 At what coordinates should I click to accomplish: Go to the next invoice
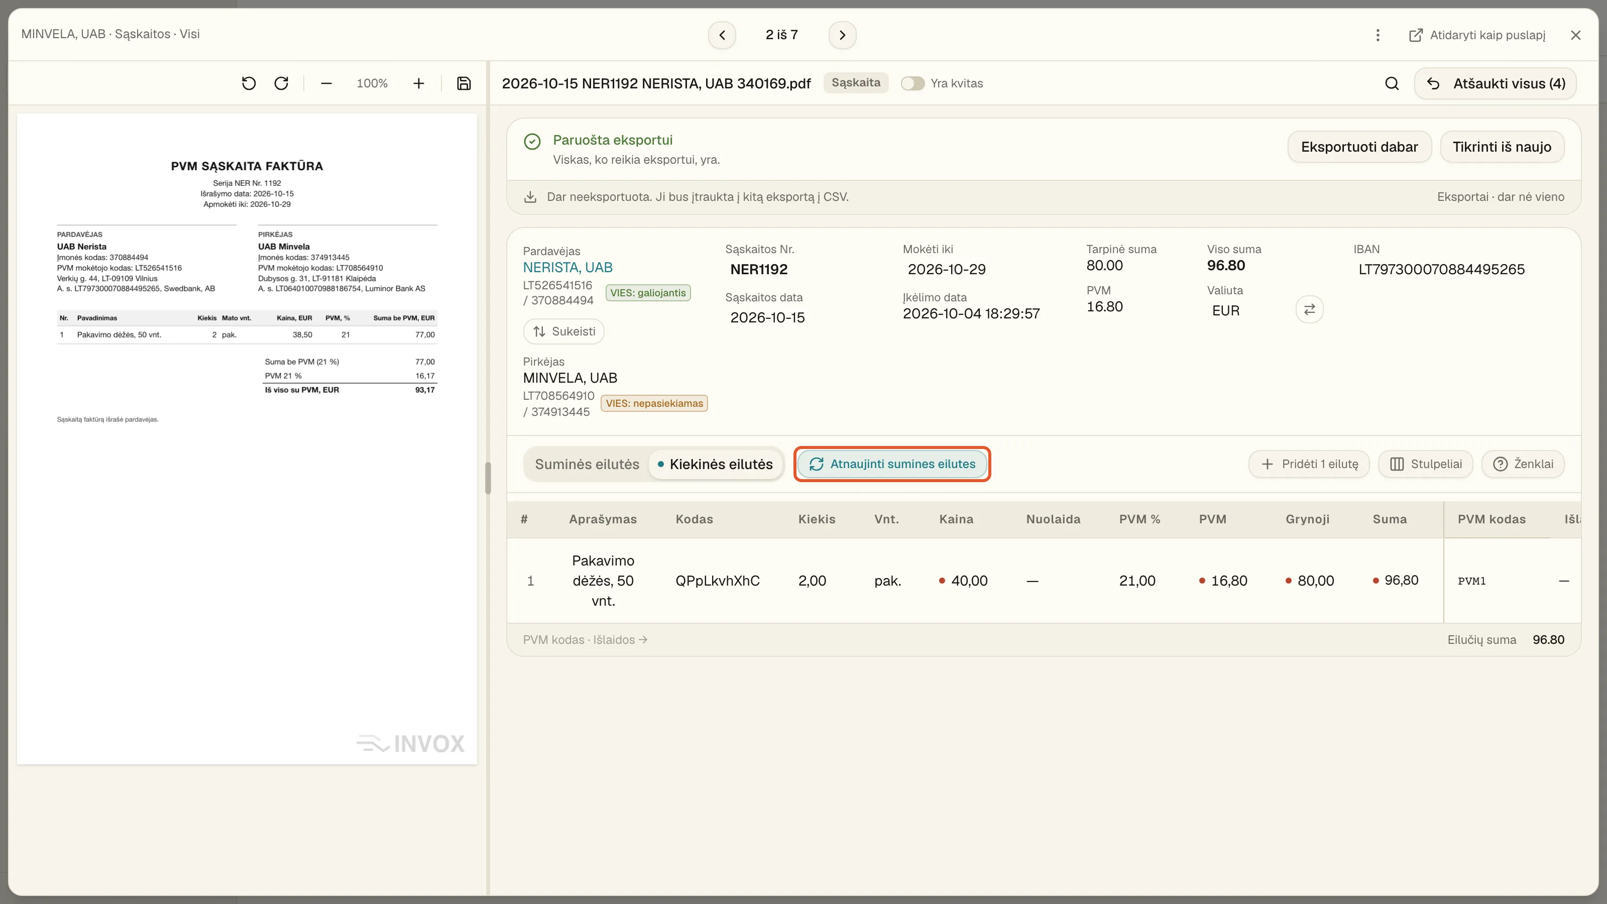(842, 35)
